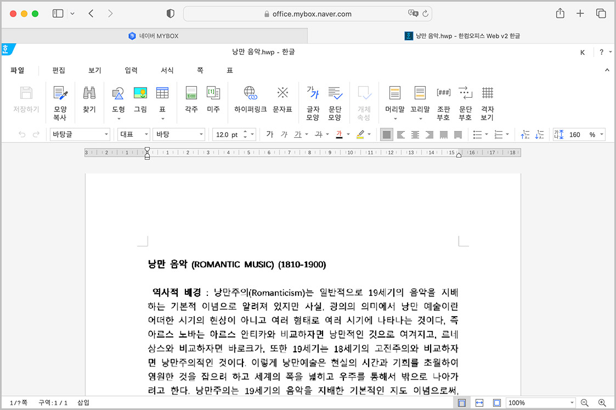Screen dimensions: 616x410
Task: Insert a hyperlink with the 하이퍼링크 icon
Action: point(250,99)
